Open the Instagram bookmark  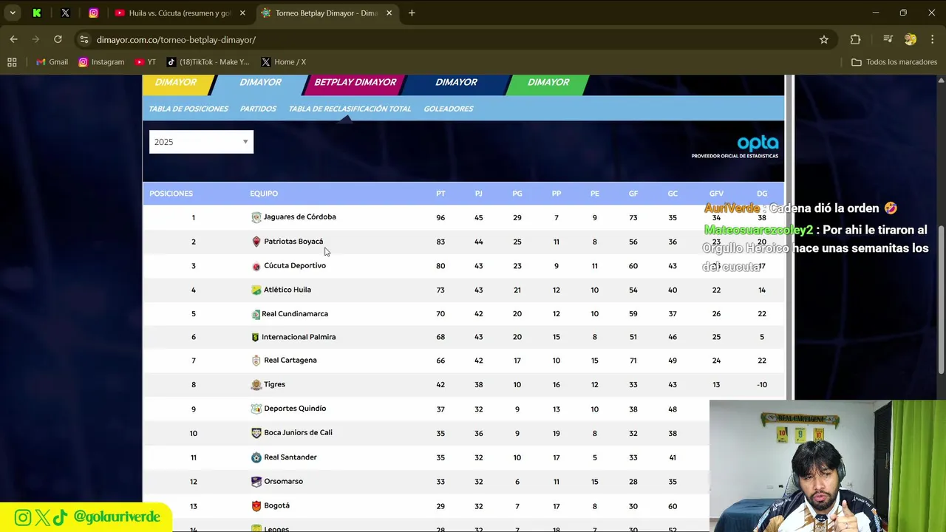pyautogui.click(x=101, y=62)
